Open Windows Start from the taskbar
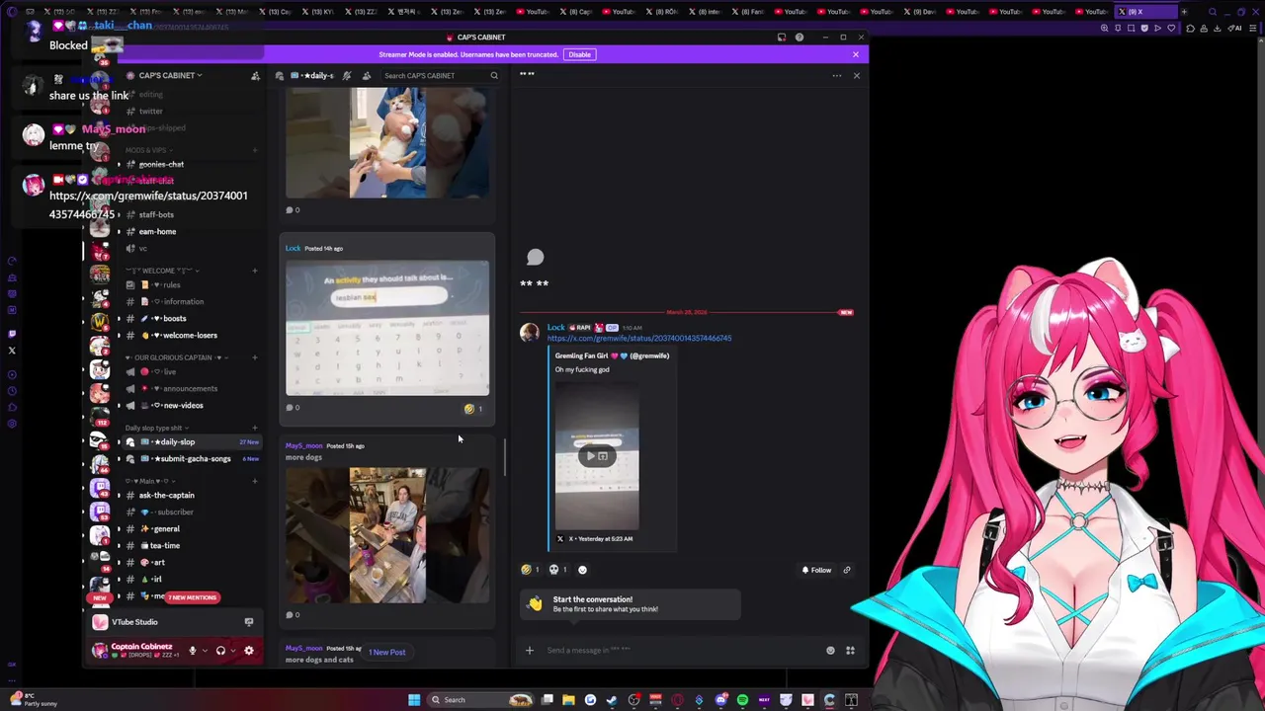1265x711 pixels. (414, 700)
